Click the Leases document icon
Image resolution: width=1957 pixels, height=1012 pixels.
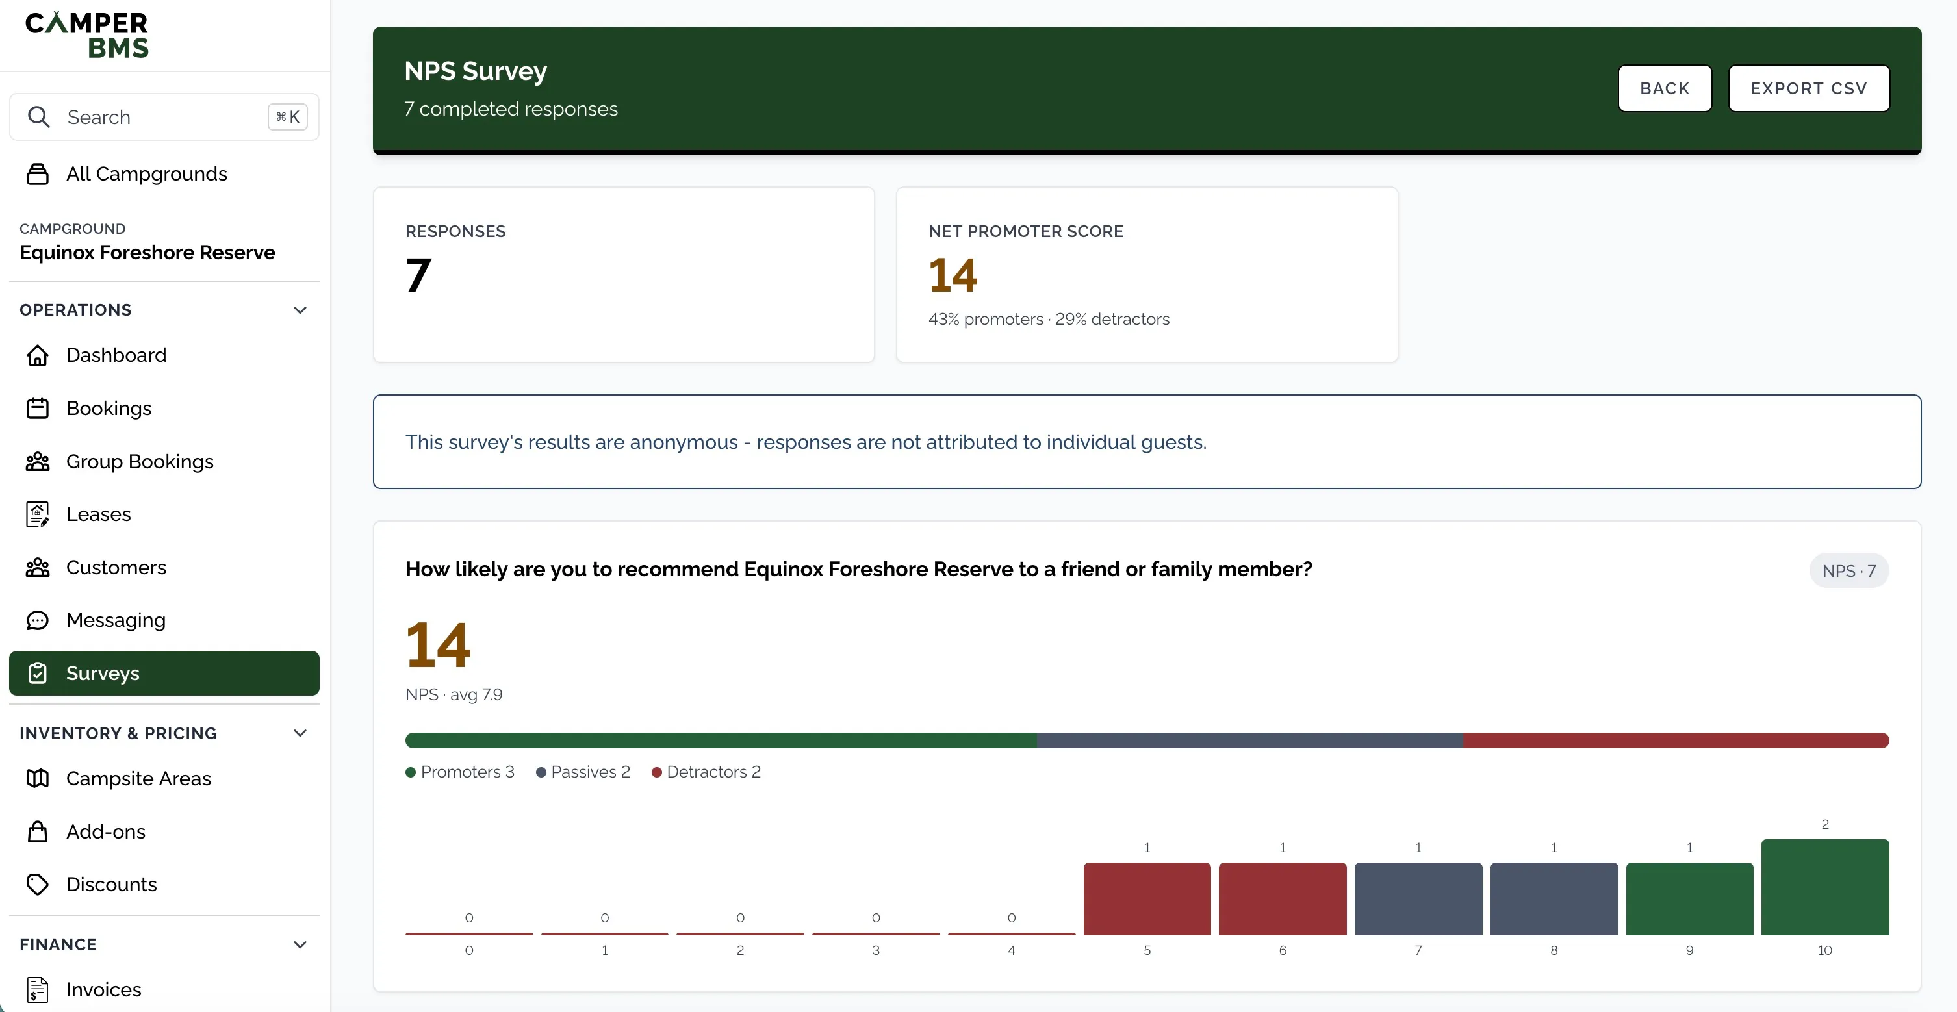coord(37,514)
